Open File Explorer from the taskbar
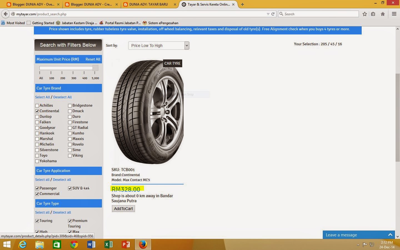400x250 pixels. [40, 244]
